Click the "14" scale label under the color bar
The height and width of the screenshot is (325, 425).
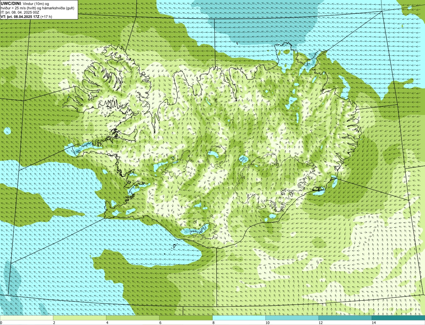click(x=374, y=323)
